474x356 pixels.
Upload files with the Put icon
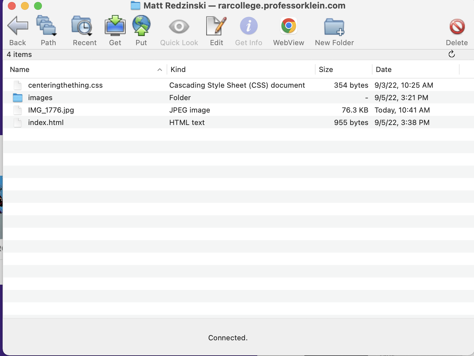[x=141, y=26]
